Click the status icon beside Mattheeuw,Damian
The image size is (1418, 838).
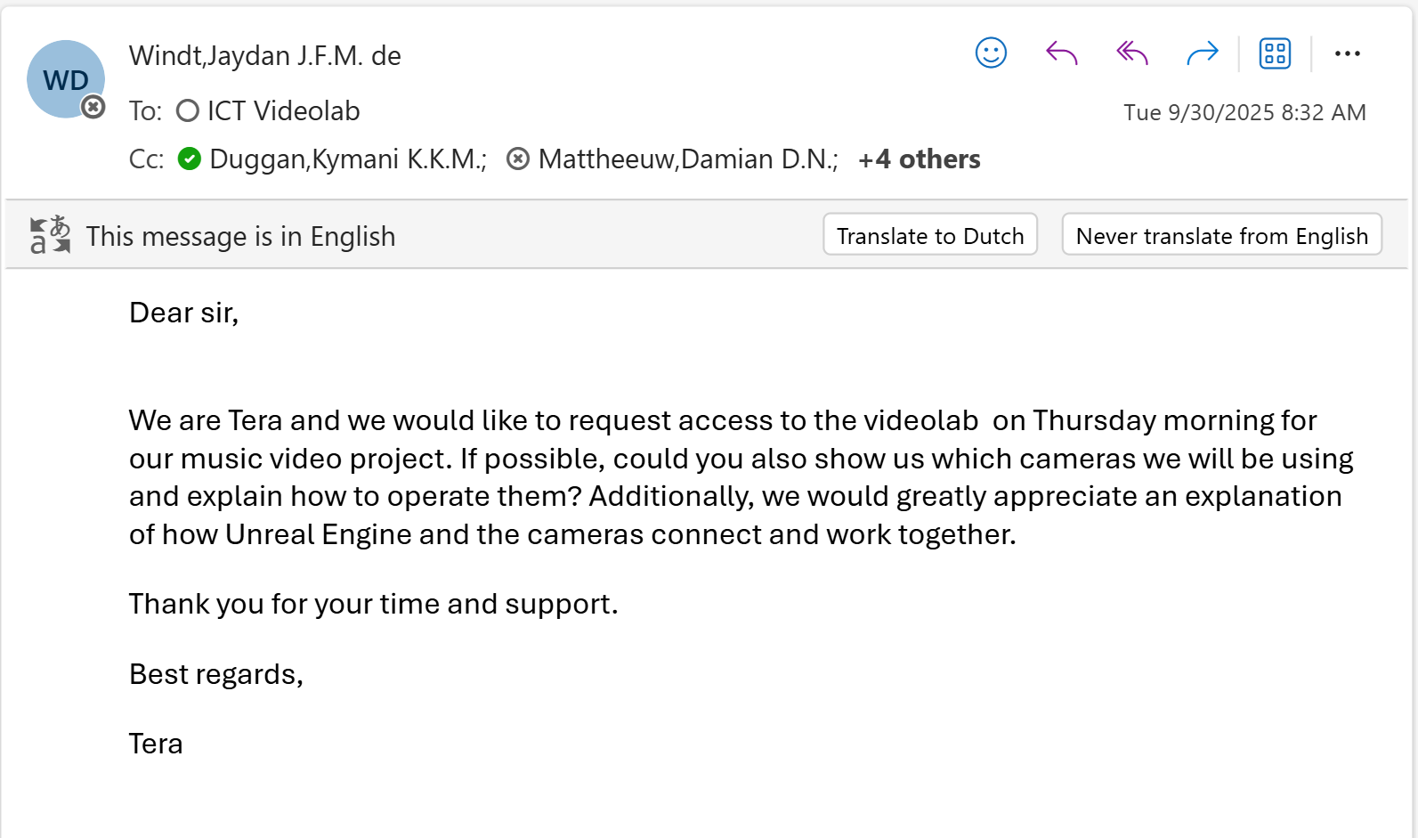coord(518,159)
